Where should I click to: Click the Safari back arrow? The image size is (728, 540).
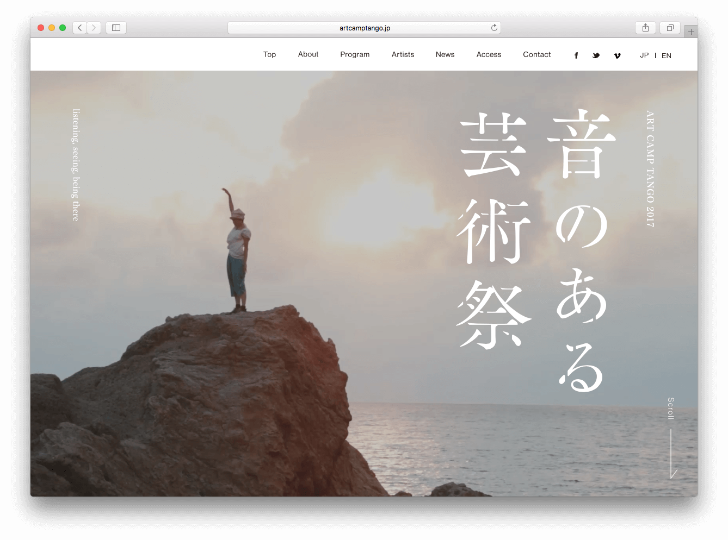pyautogui.click(x=80, y=28)
